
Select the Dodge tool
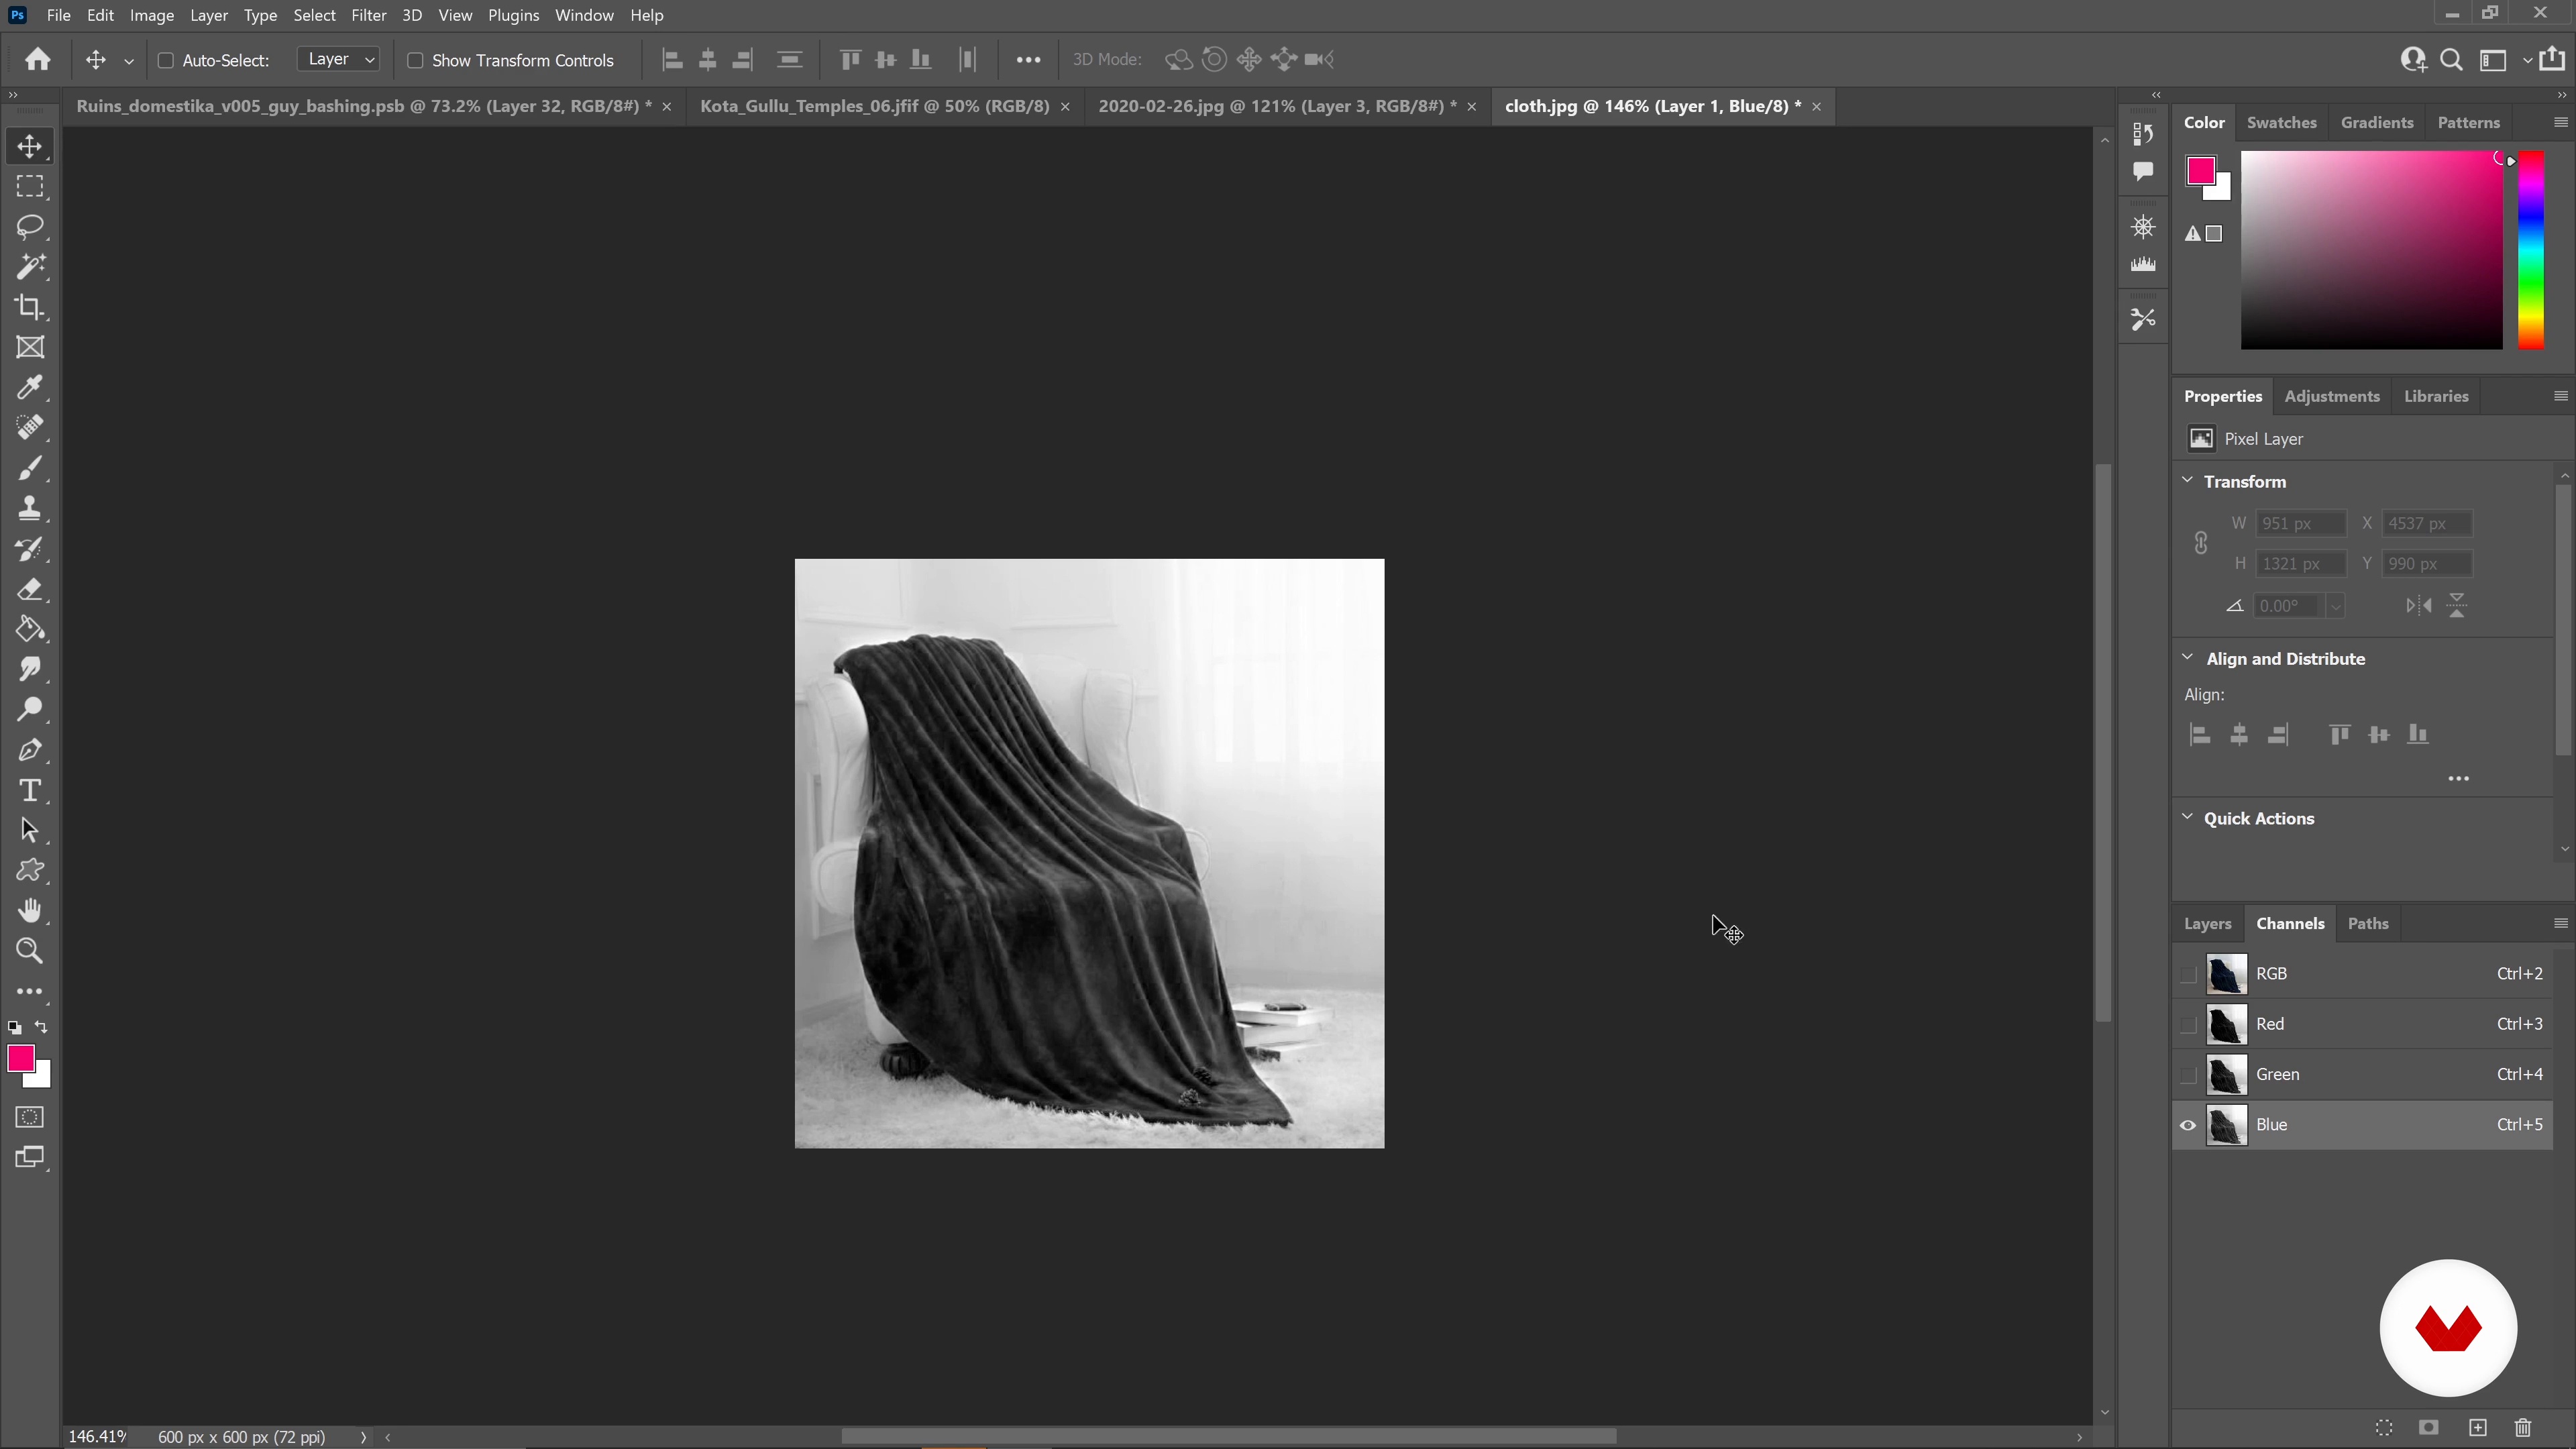30,710
